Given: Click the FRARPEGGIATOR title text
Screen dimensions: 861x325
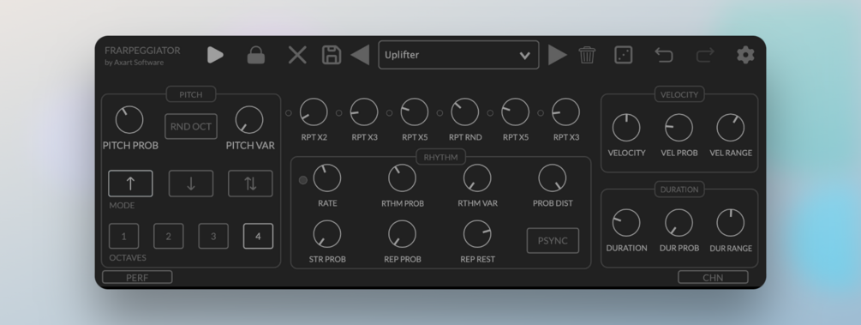Looking at the screenshot, I should (142, 50).
